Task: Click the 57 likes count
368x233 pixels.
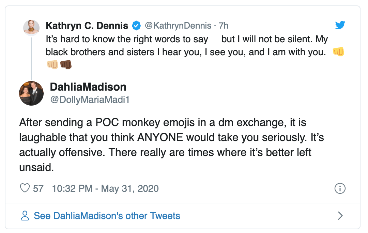Action: pos(38,188)
